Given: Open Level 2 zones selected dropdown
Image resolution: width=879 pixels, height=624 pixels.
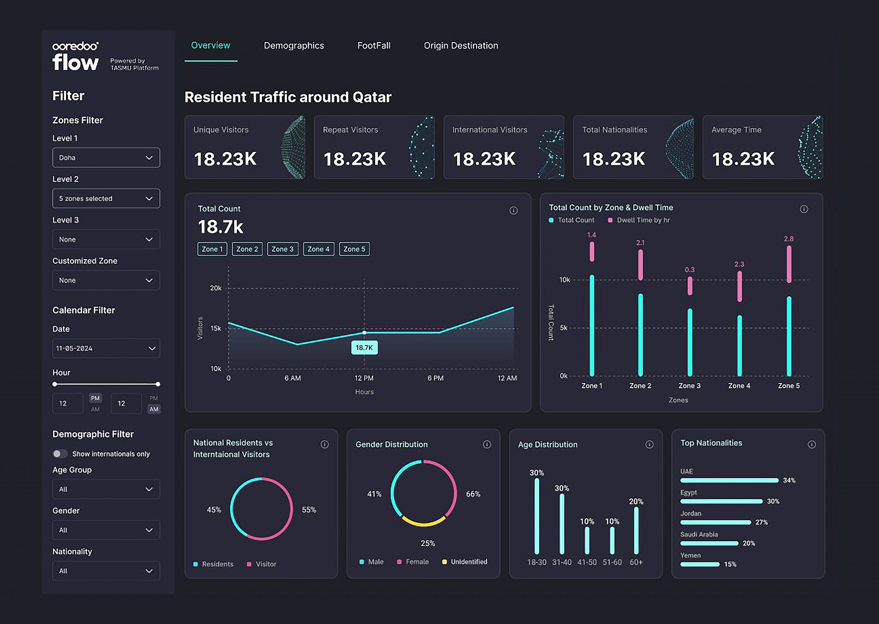Looking at the screenshot, I should tap(106, 198).
